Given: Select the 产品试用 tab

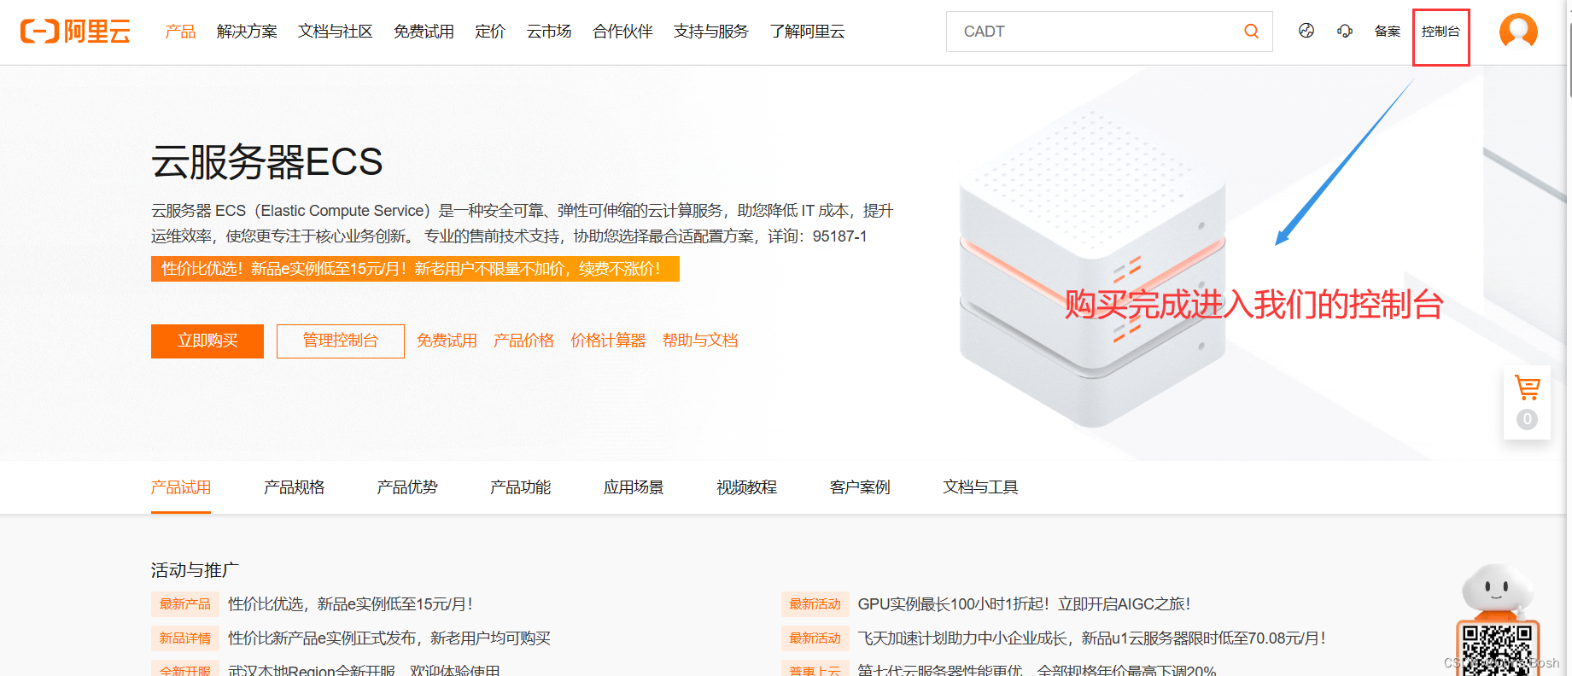Looking at the screenshot, I should click(181, 487).
